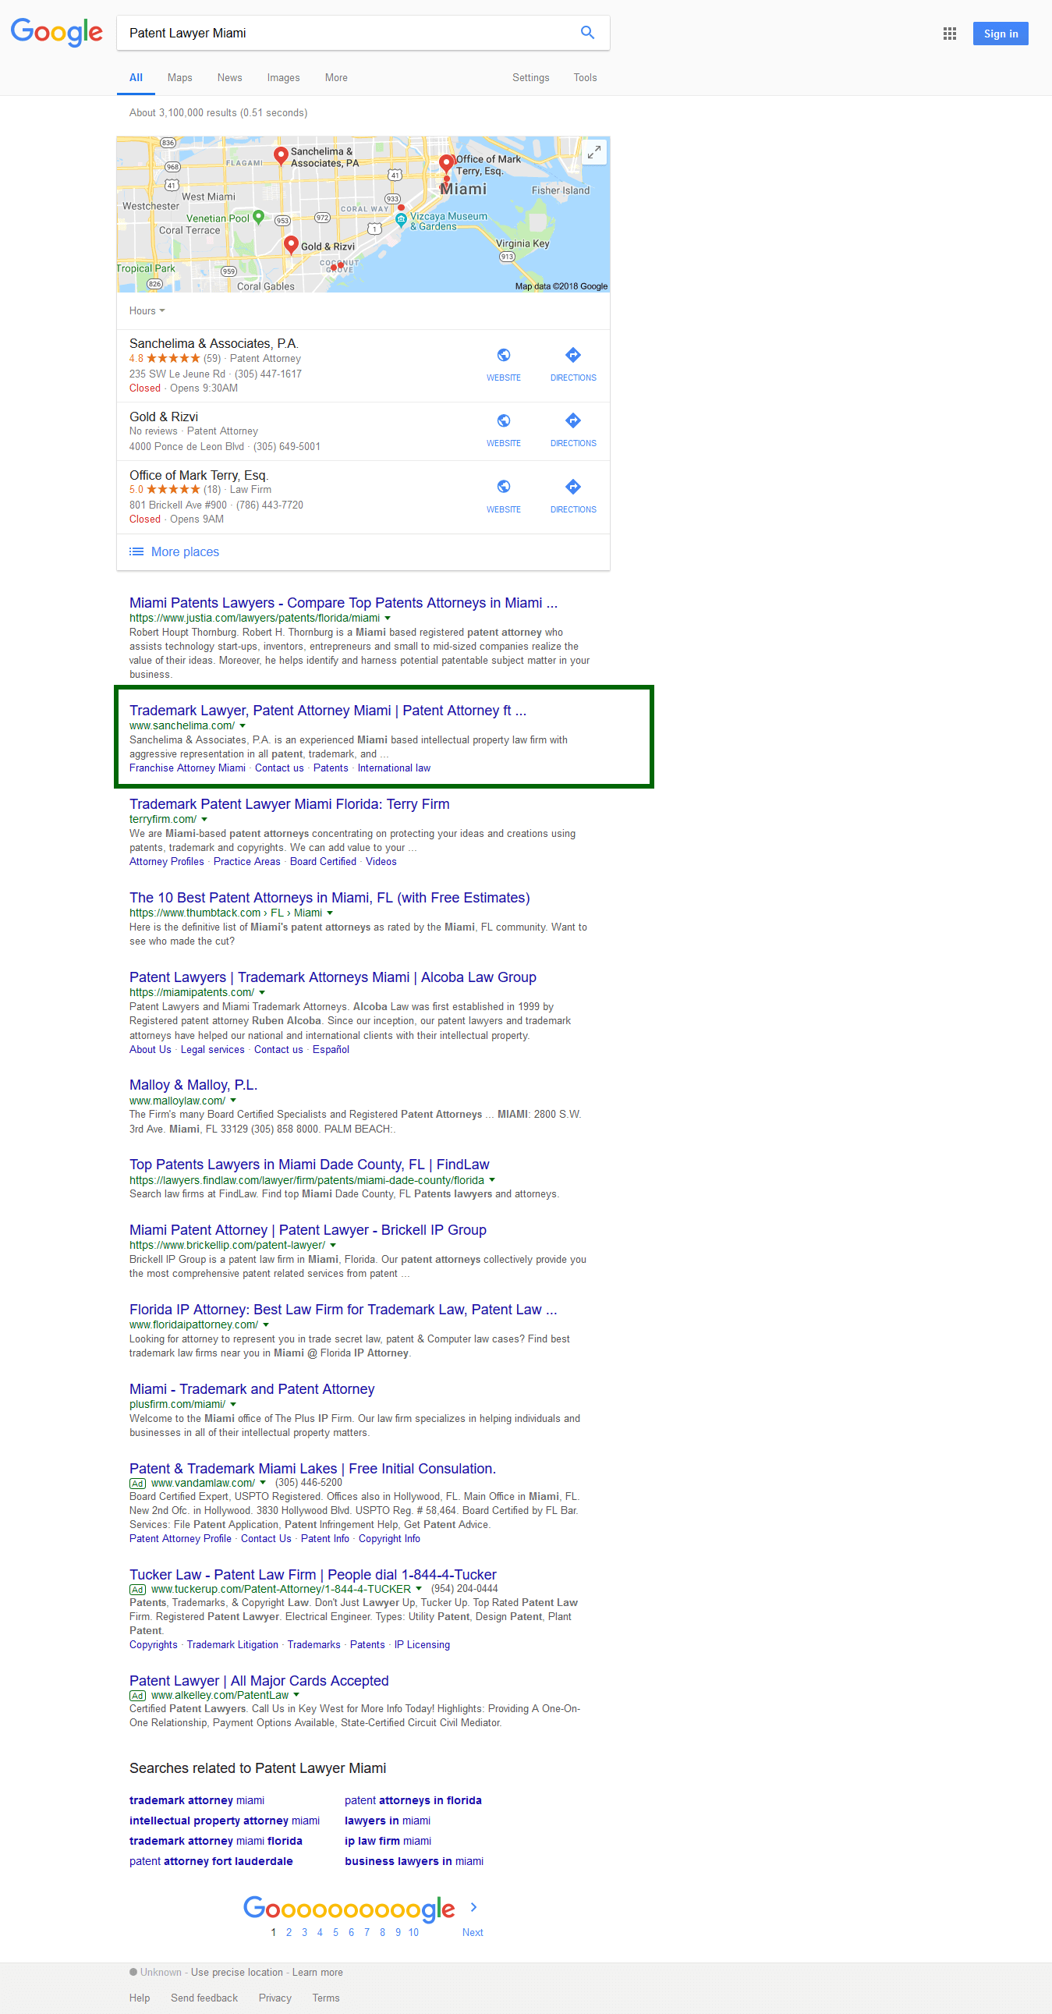Expand justia.com result URL dropdown arrow
Image resolution: width=1052 pixels, height=2014 pixels.
388,619
